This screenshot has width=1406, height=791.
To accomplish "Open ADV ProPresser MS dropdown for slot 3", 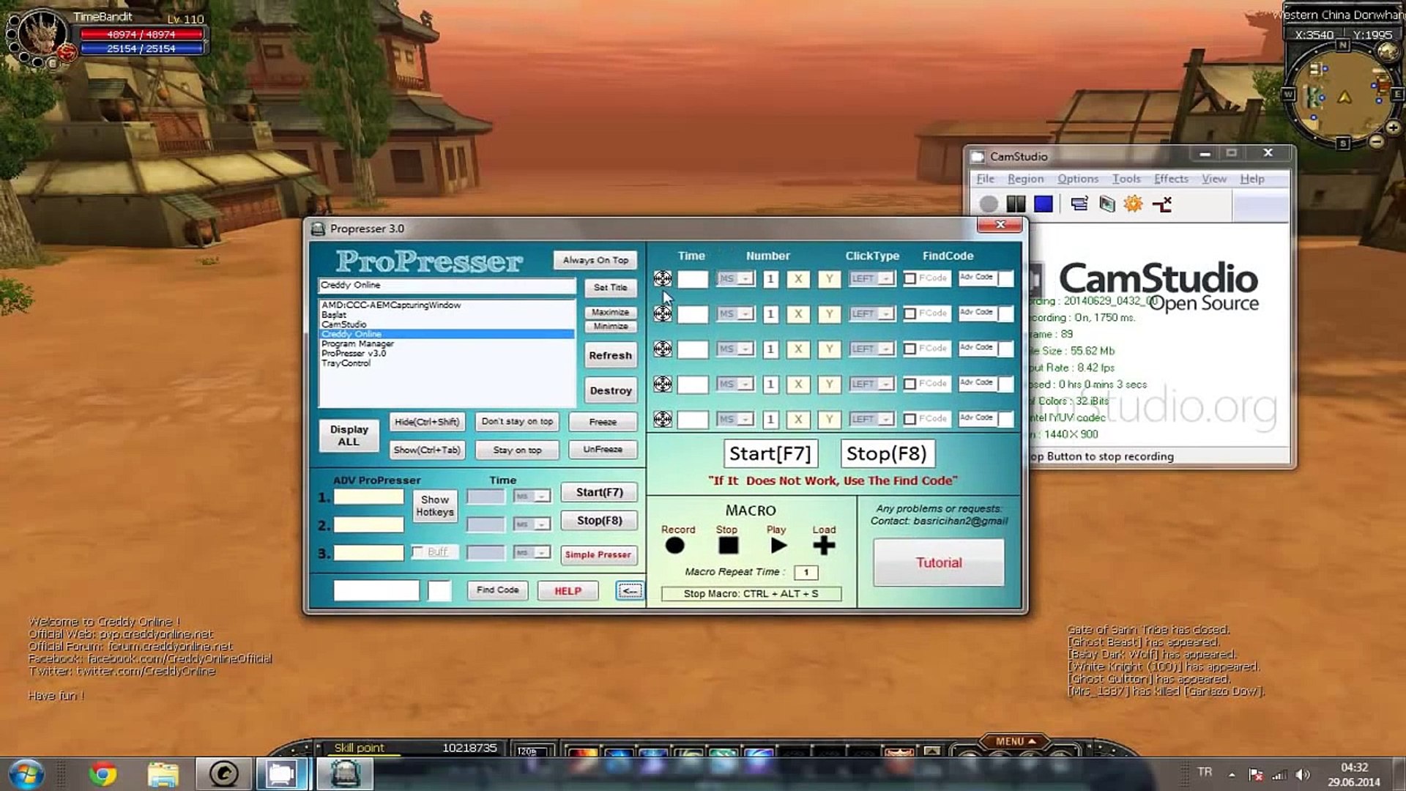I will click(532, 552).
